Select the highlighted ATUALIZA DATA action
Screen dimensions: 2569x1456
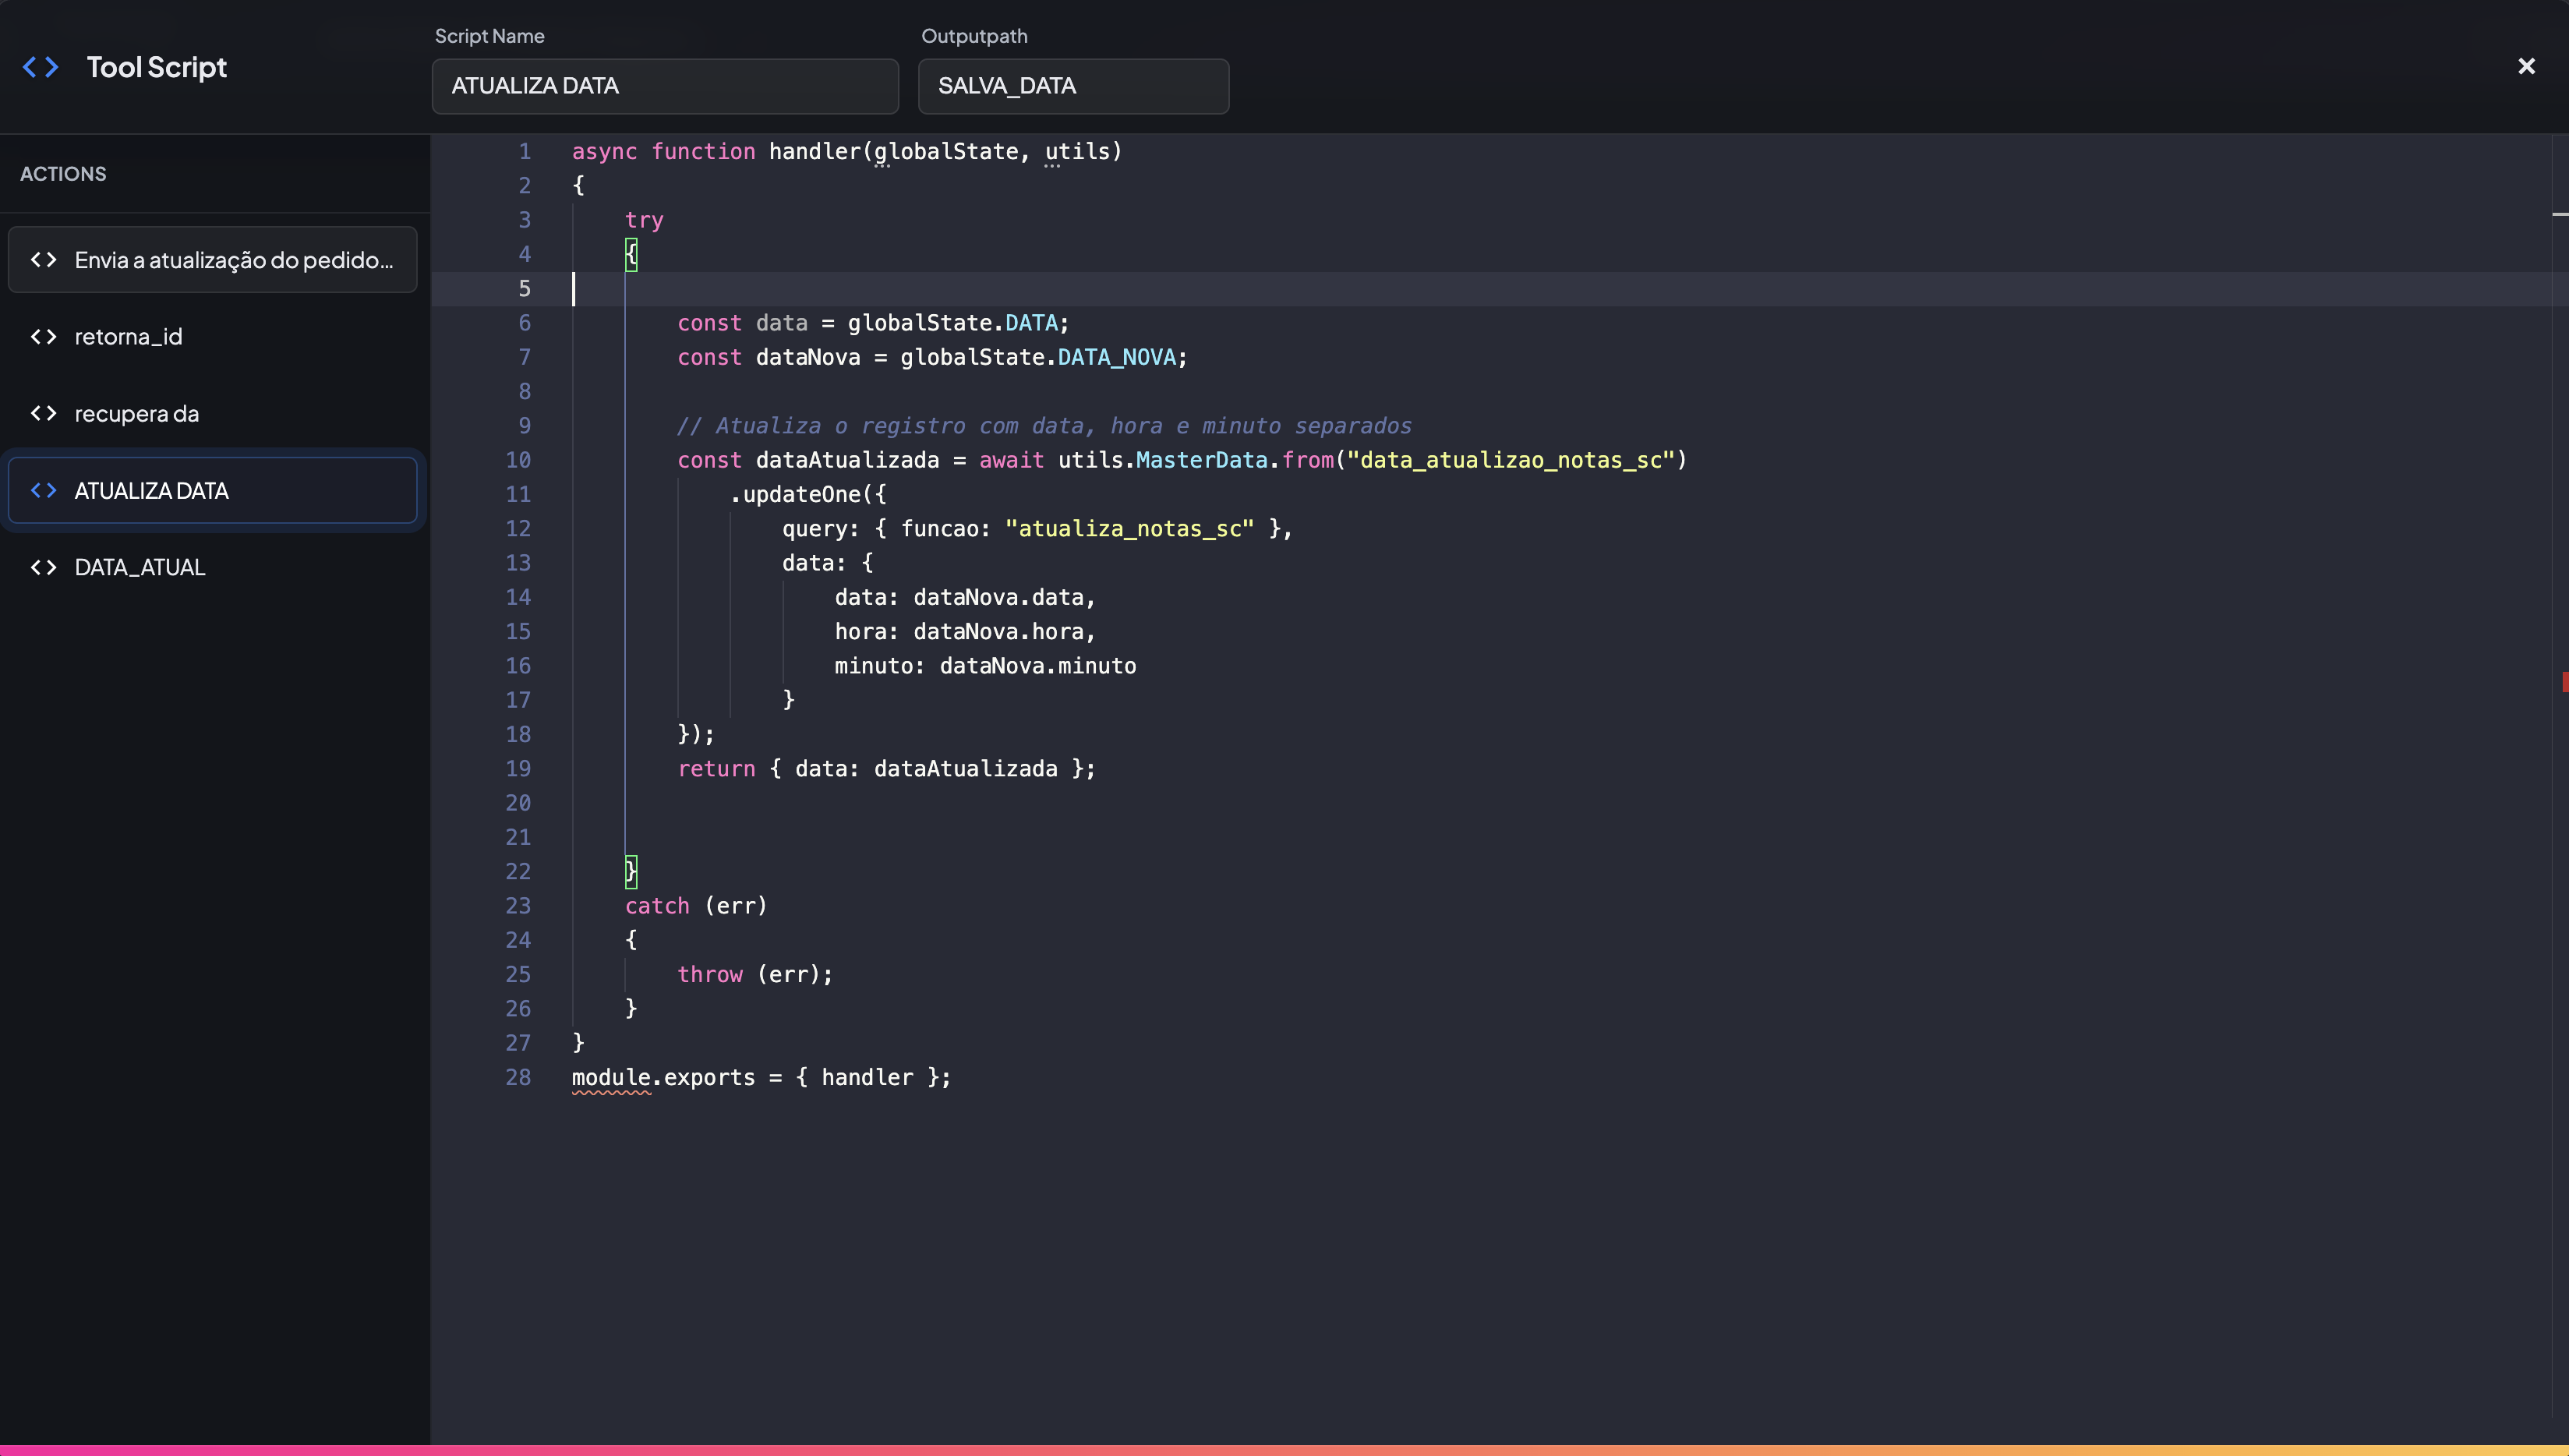point(152,490)
